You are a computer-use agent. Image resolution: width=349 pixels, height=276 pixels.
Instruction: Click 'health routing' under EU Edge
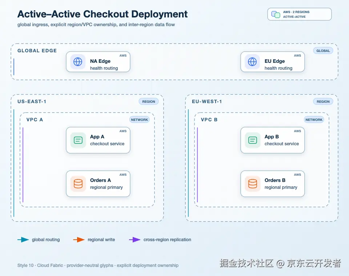278,68
